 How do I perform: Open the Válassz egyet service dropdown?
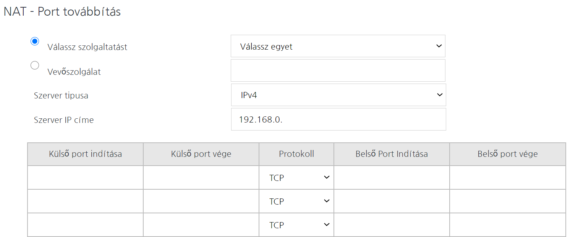(338, 46)
